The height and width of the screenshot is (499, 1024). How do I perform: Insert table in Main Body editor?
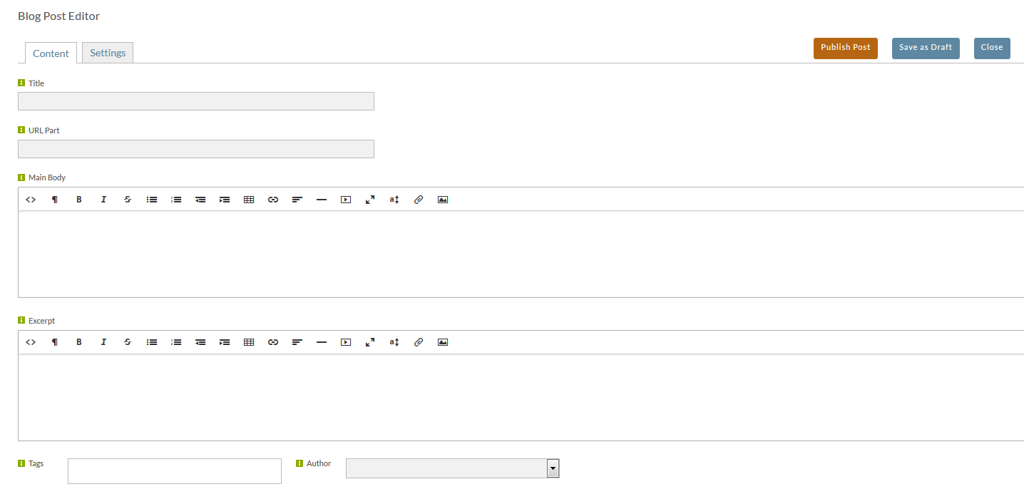pyautogui.click(x=249, y=200)
